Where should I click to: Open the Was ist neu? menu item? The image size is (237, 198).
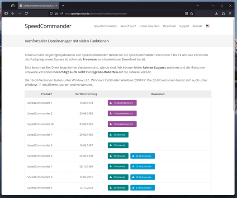point(128,26)
